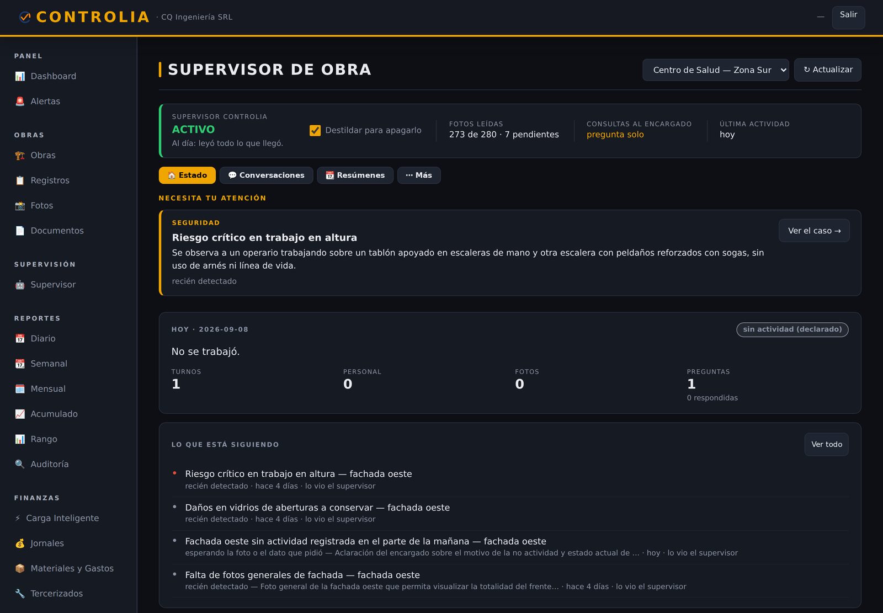Screen dimensions: 883x613
Task: Open the Supervisor robot icon
Action: coord(20,285)
